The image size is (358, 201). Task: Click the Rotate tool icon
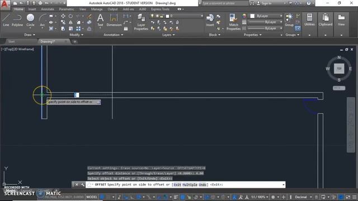[x=71, y=16]
